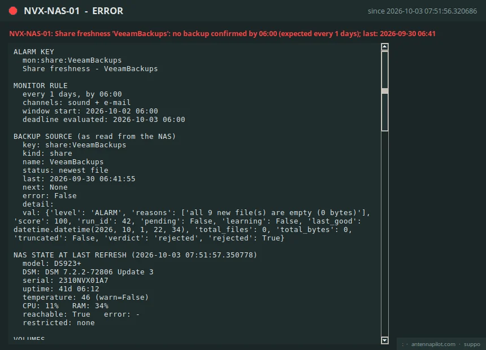The height and width of the screenshot is (350, 486).
Task: Click the 'restricted: none' line
Action: click(x=59, y=323)
